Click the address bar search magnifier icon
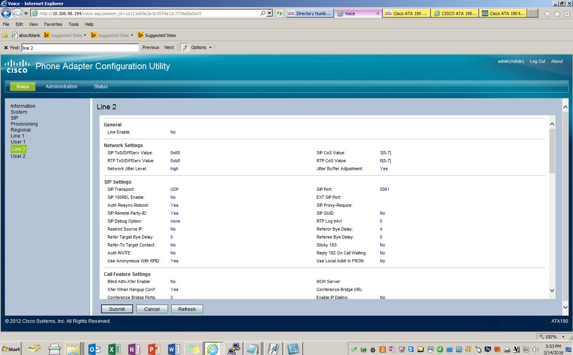Viewport: 573px width, 355px height. [263, 13]
